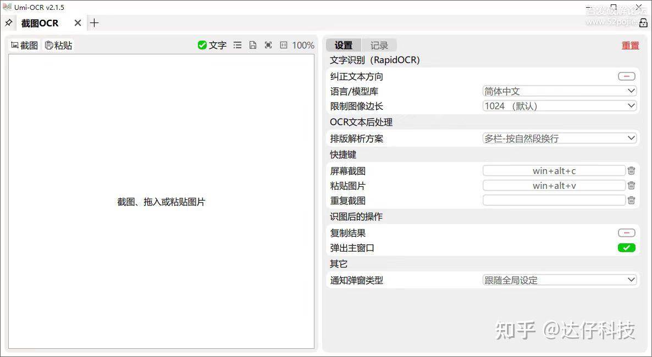Click the 文字识别（RapidOCR）section header
Screen dimensions: 652x357
(x=374, y=60)
